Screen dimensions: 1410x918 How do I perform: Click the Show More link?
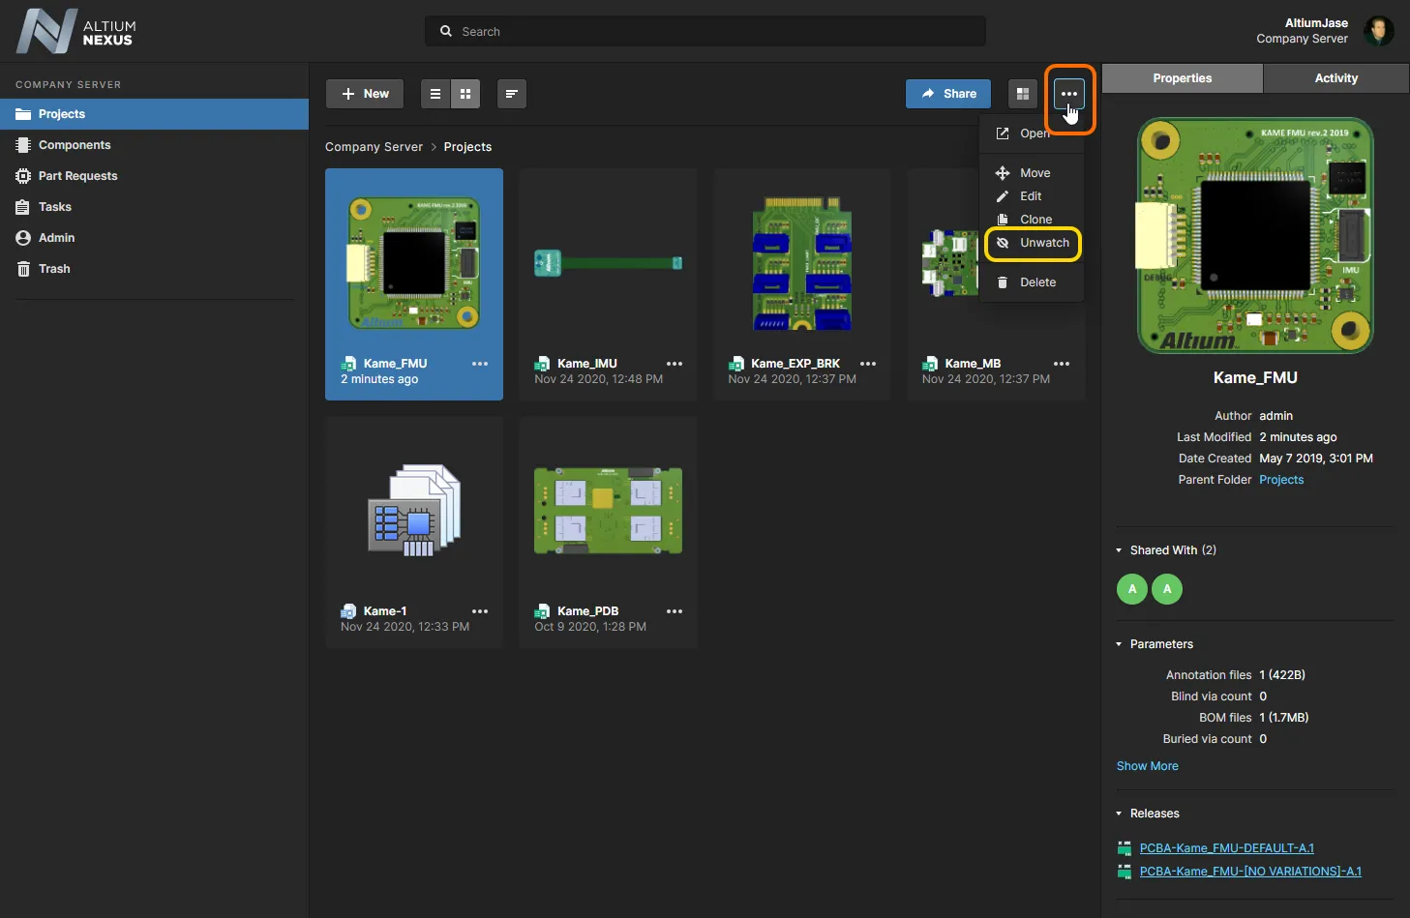1148,766
